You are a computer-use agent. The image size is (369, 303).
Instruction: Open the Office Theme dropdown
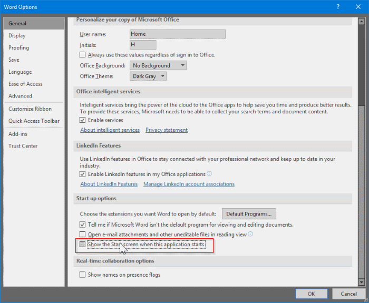click(148, 76)
